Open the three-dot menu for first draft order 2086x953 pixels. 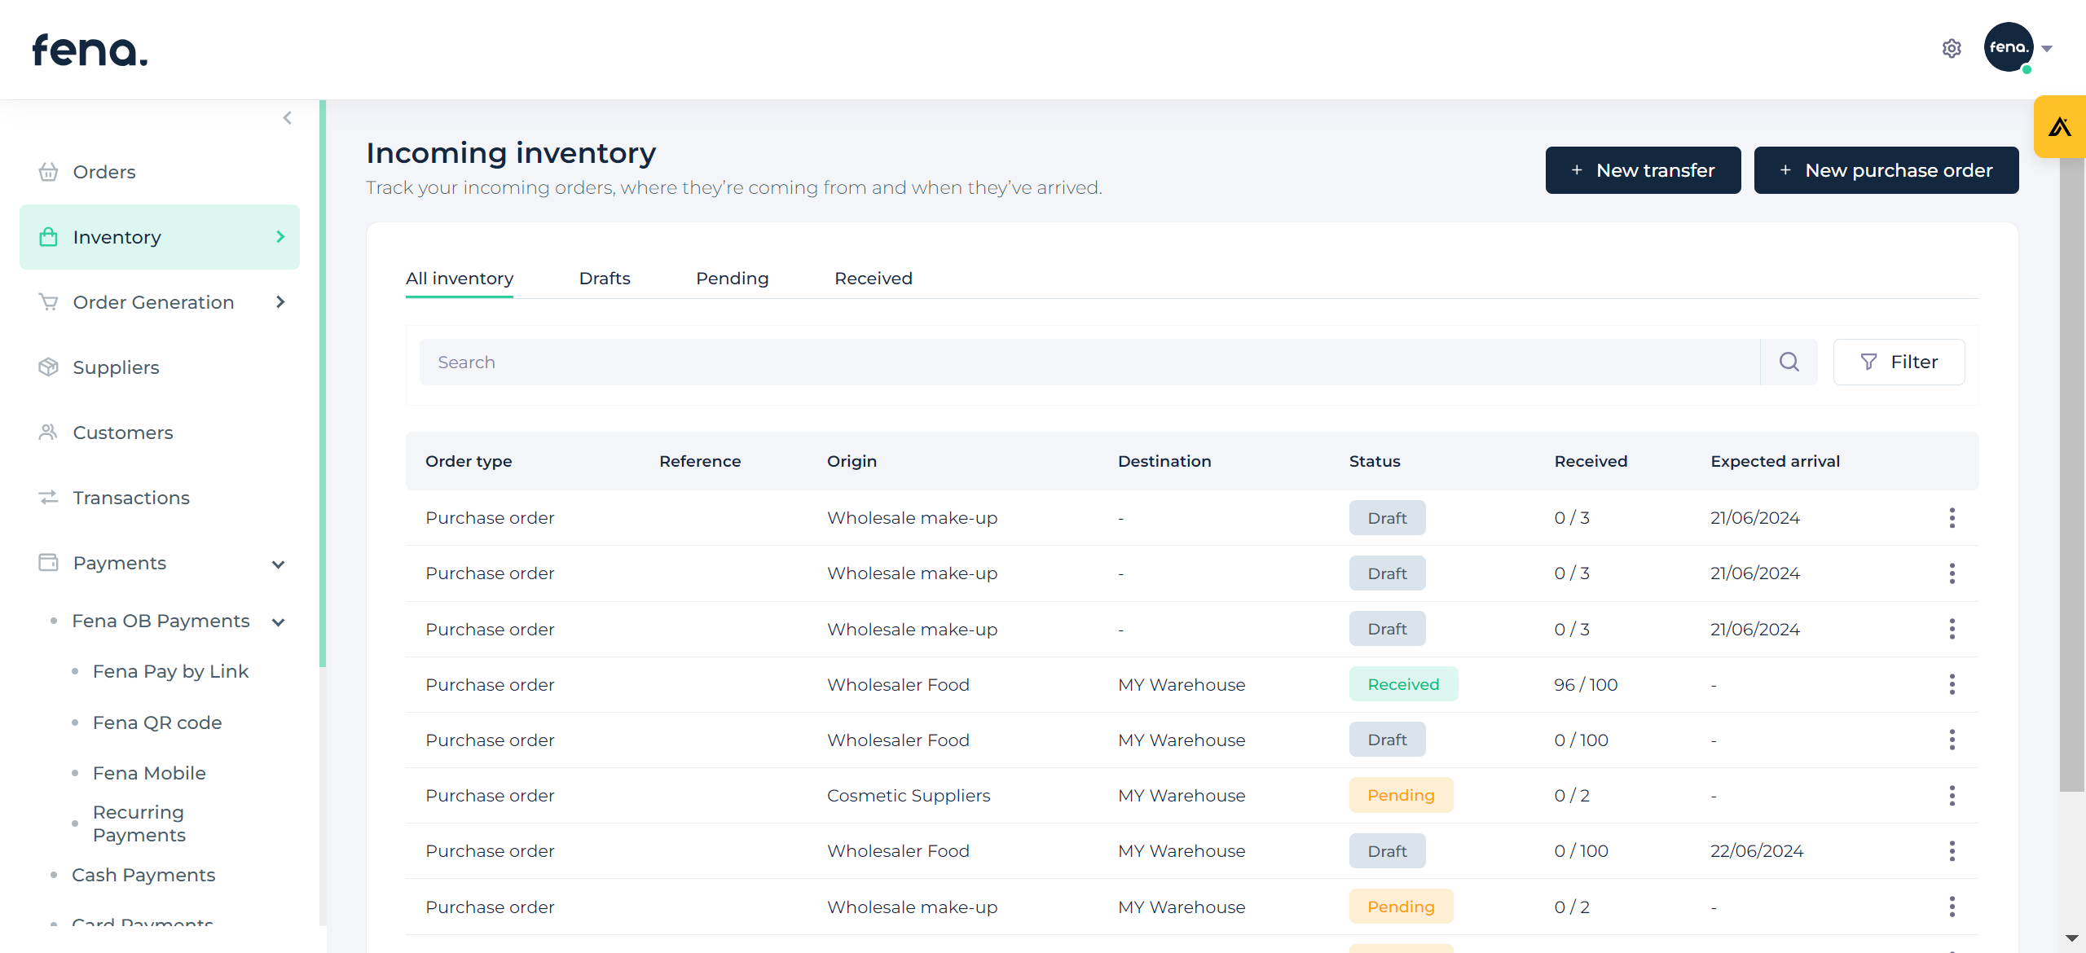click(x=1952, y=518)
